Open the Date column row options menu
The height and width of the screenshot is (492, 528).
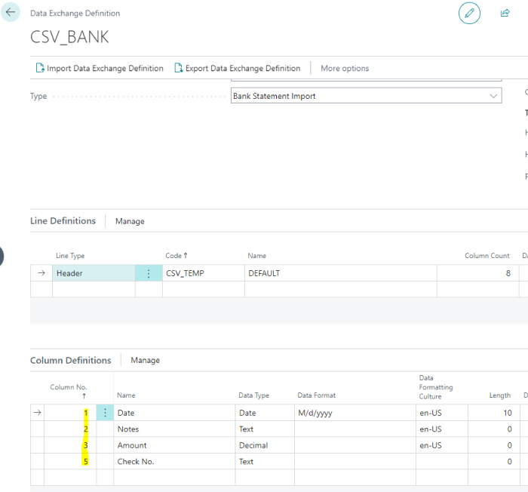[105, 413]
